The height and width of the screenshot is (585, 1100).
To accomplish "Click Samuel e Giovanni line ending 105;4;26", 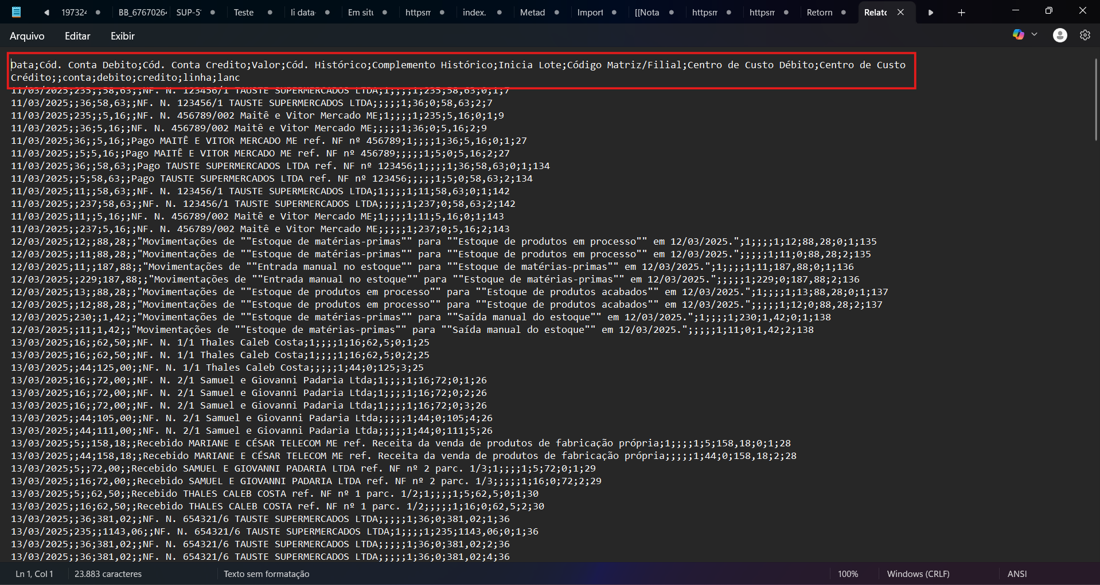I will click(x=252, y=418).
